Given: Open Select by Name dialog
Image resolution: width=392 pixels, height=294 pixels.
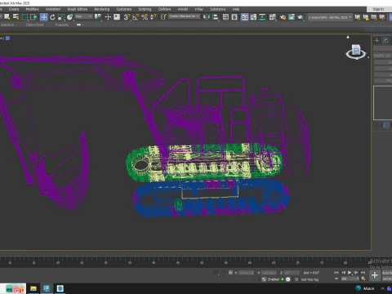Looking at the screenshot, I should pyautogui.click(x=16, y=17).
